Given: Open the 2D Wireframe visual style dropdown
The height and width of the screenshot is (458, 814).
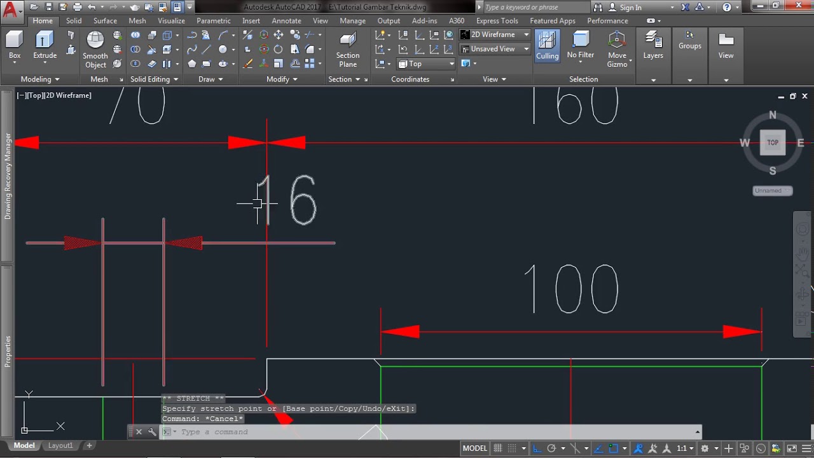Looking at the screenshot, I should pos(495,34).
